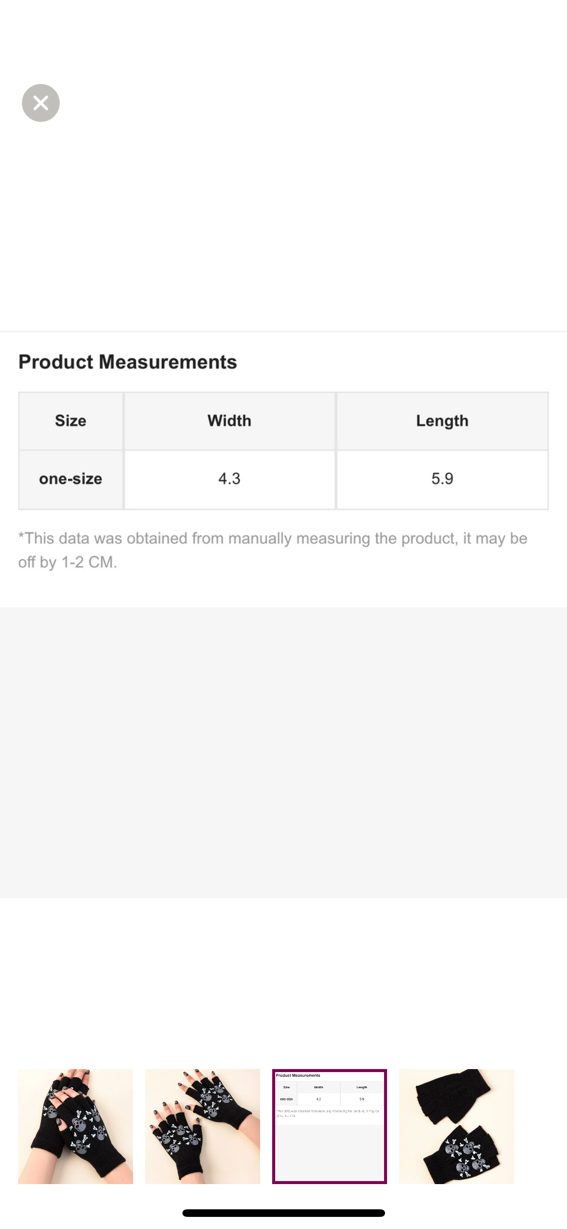
Task: Tap the Product Measurements heading
Action: coord(128,362)
